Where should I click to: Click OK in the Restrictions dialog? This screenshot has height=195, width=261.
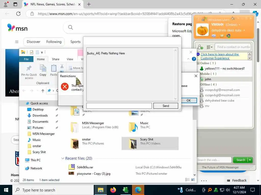(x=189, y=100)
